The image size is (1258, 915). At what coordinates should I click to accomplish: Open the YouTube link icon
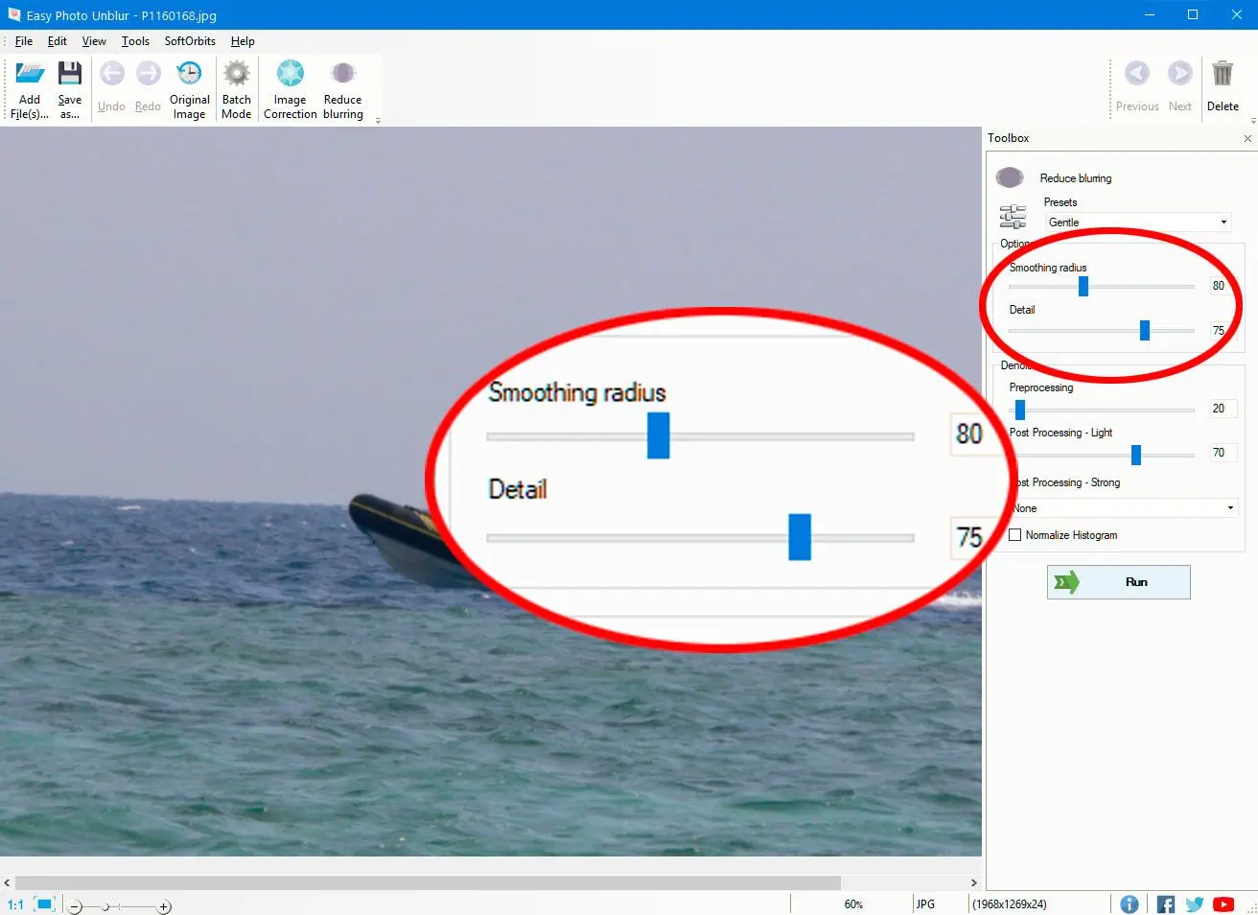1223,904
